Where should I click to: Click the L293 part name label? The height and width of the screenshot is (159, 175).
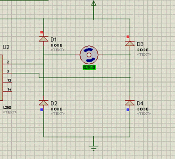click(7, 108)
